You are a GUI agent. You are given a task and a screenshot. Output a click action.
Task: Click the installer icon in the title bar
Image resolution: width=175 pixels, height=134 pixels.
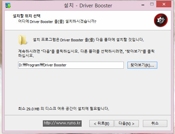(x=8, y=5)
